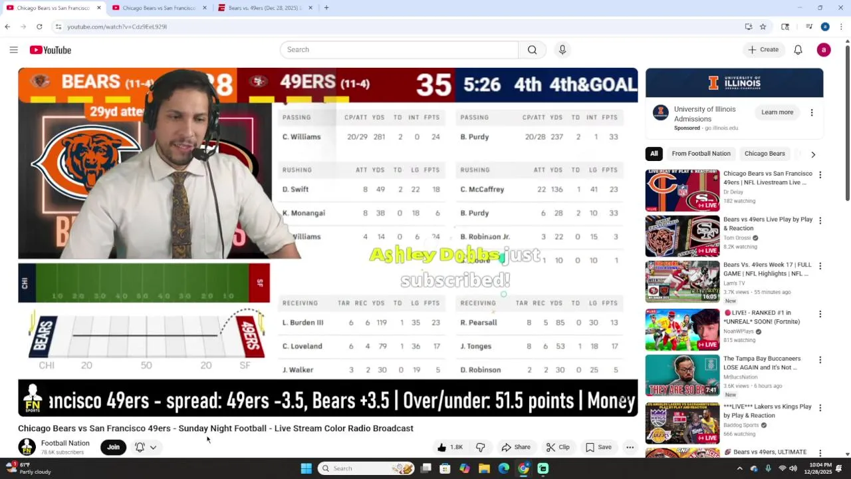
Task: Open the University of Illinois banner ad
Action: pos(734,83)
